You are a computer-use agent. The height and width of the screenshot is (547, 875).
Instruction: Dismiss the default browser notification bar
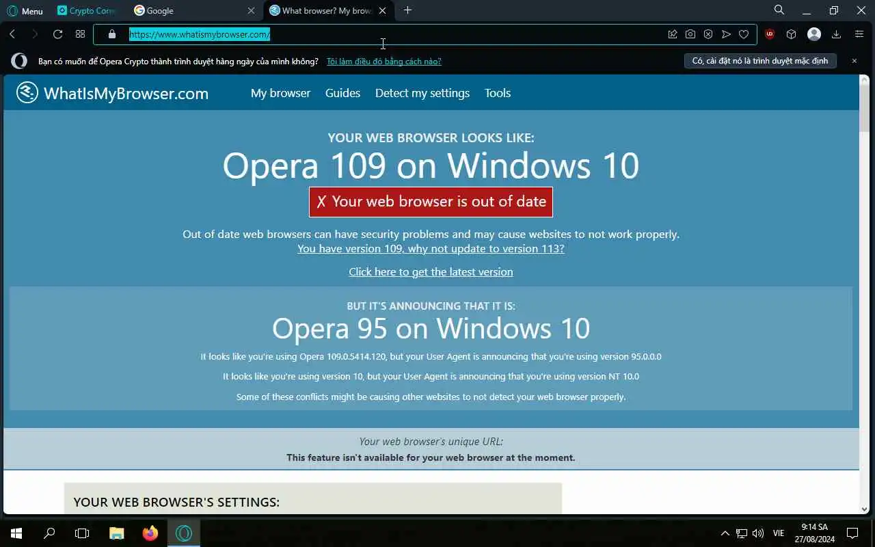[x=854, y=61]
